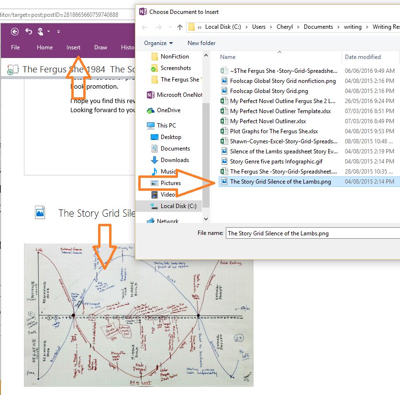Image resolution: width=400 pixels, height=395 pixels.
Task: Sort files by Name column header
Action: coord(228,57)
